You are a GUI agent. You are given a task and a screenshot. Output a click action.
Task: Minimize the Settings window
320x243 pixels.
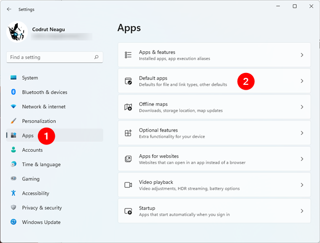coord(278,6)
